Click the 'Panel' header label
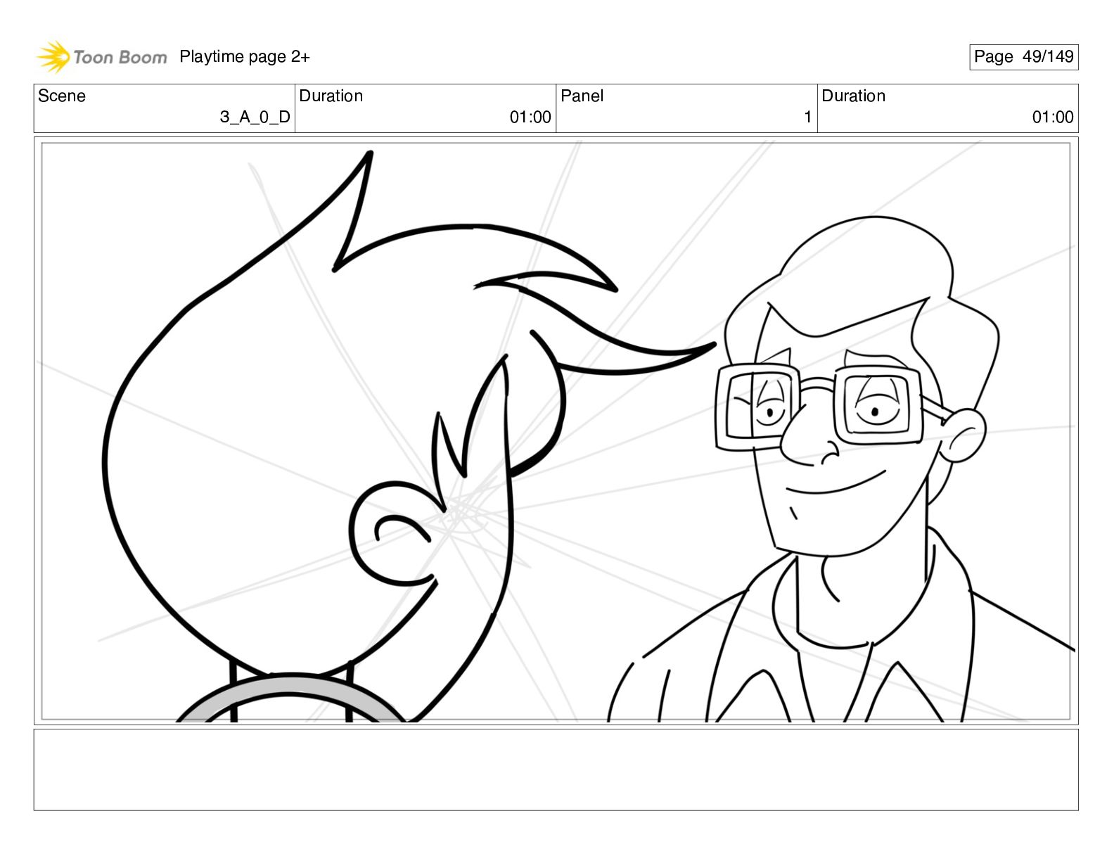This screenshot has height=861, width=1114. tap(582, 96)
